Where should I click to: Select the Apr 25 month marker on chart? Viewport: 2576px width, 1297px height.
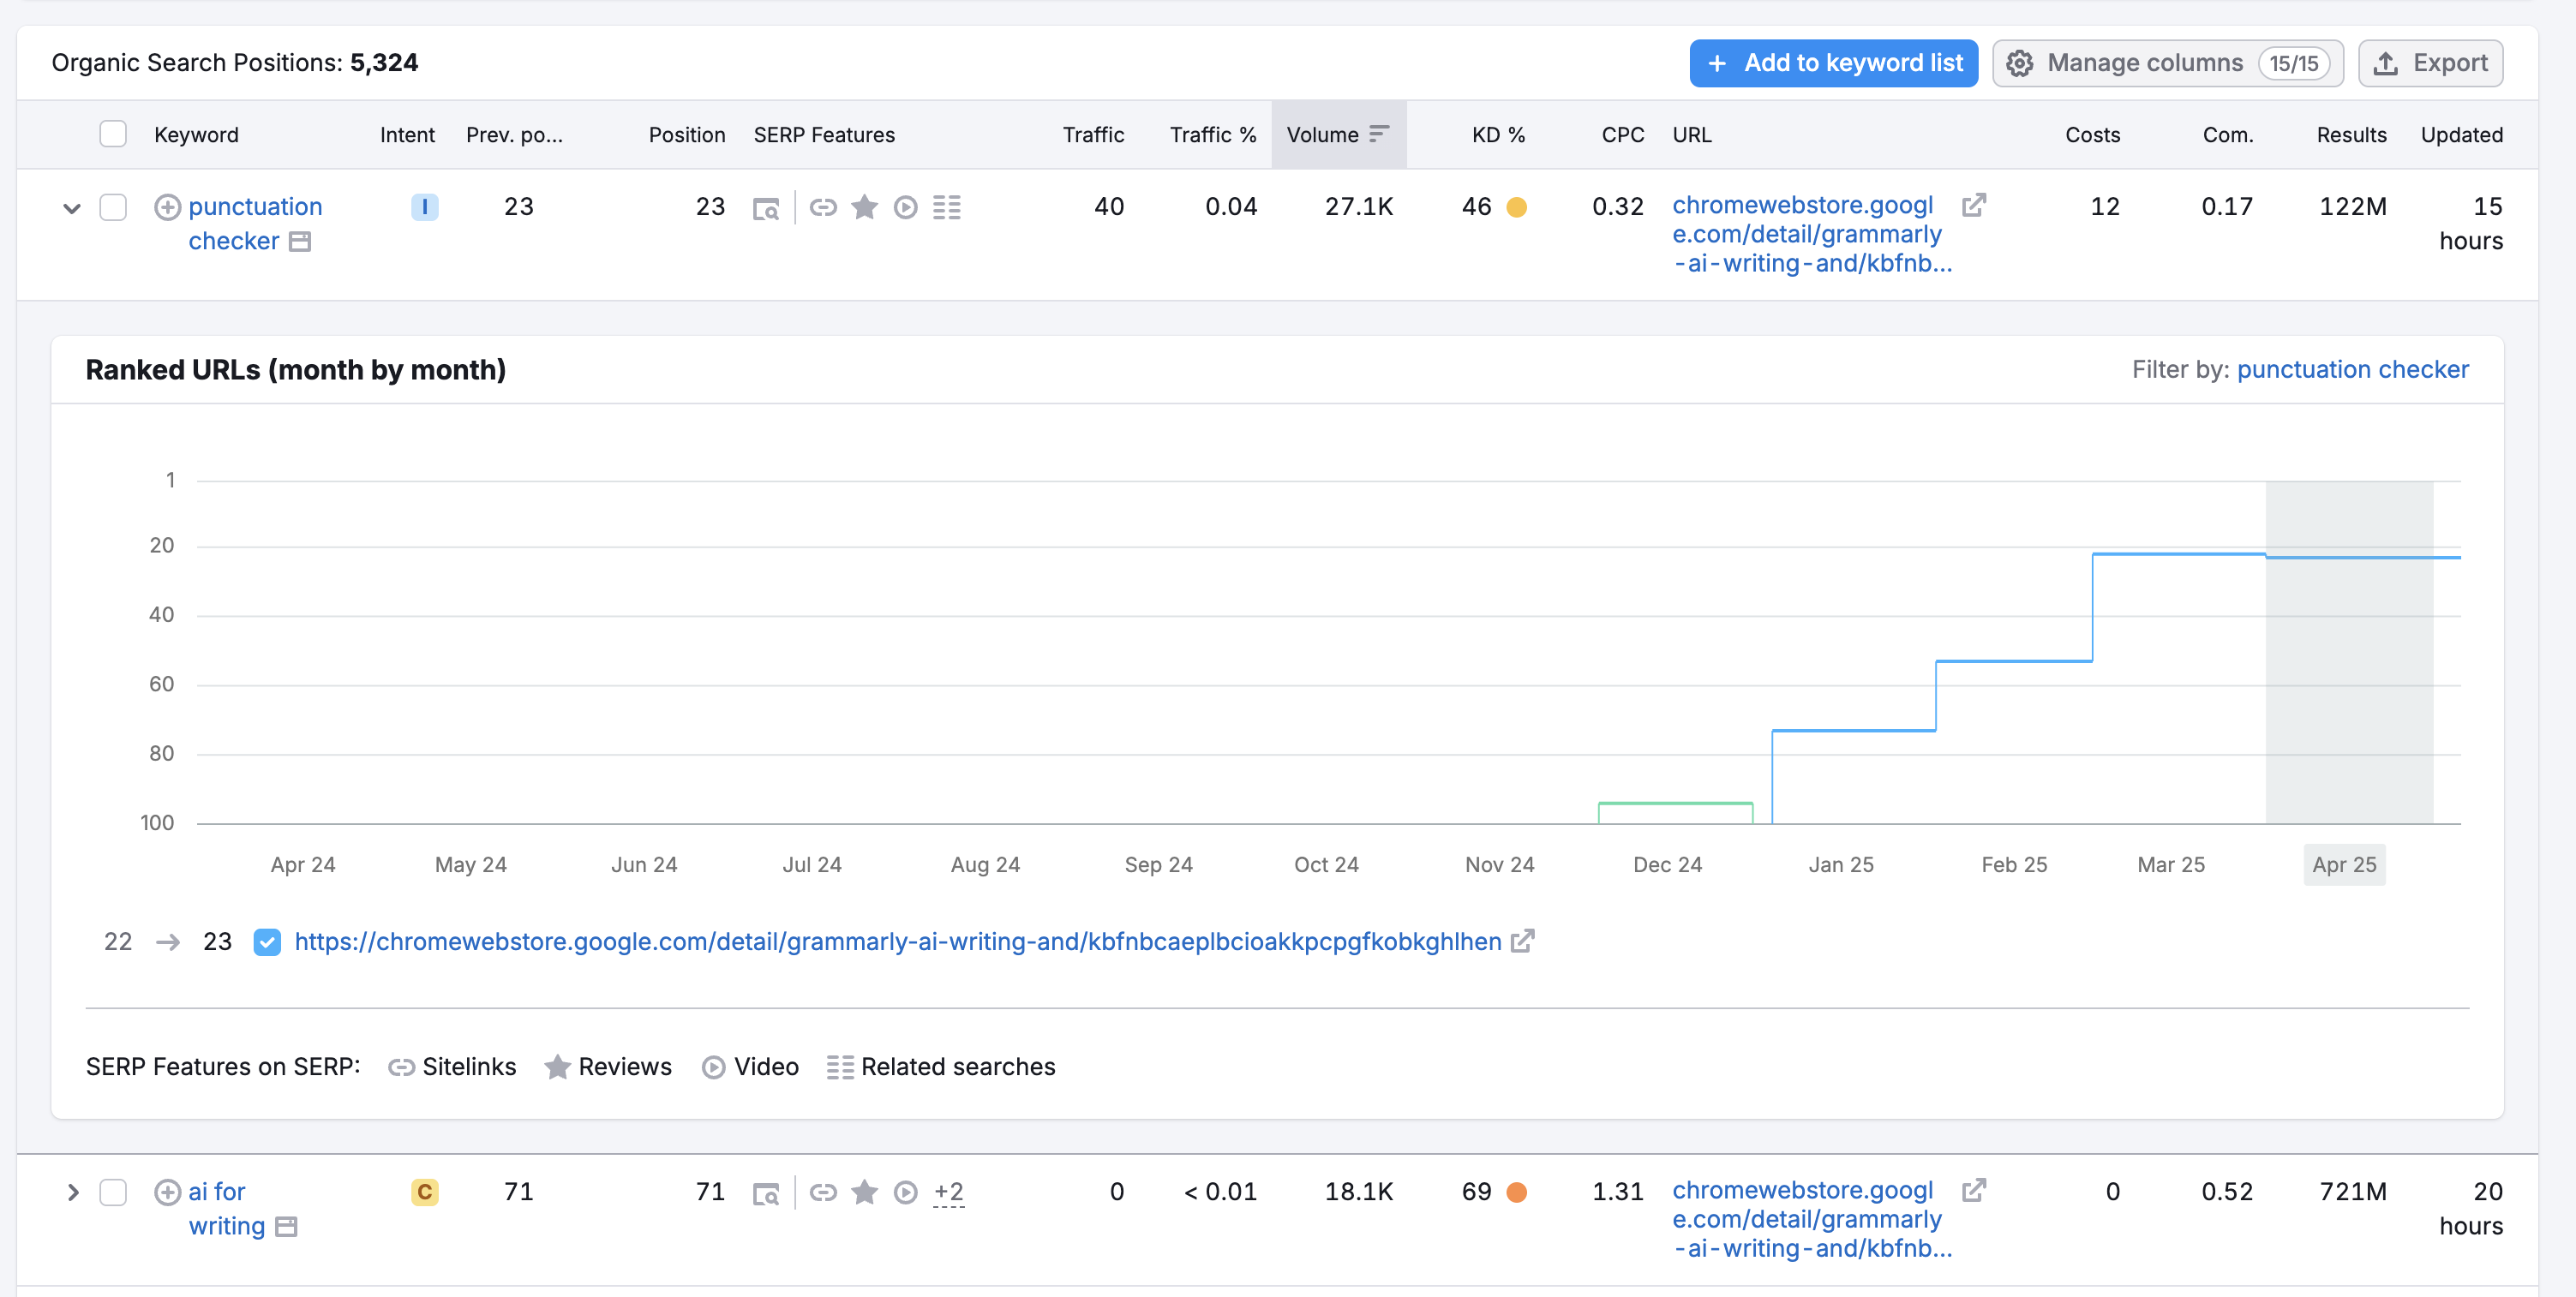click(2343, 864)
